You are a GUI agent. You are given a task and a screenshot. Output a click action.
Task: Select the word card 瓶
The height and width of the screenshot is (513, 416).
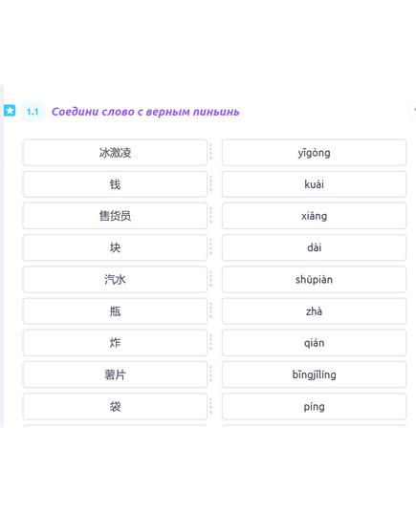(x=115, y=311)
